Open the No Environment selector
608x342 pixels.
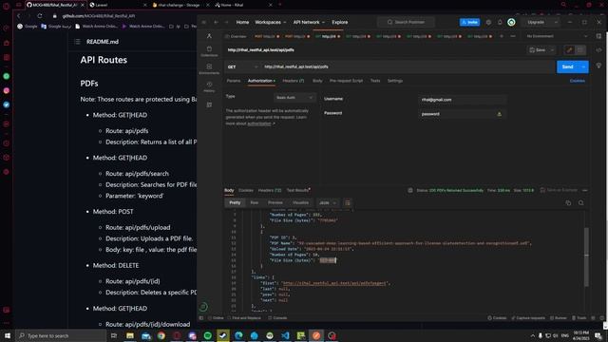(557, 36)
